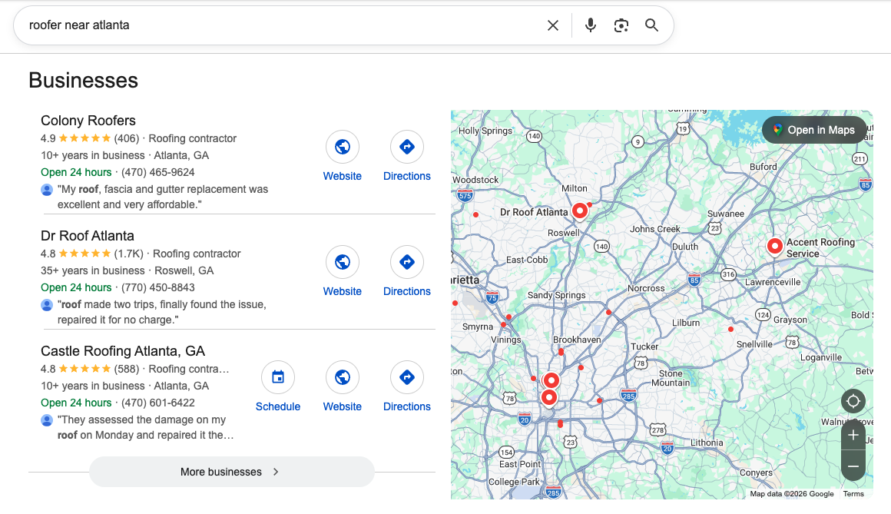The height and width of the screenshot is (514, 891).
Task: Start voice search with the microphone icon
Action: tap(591, 25)
